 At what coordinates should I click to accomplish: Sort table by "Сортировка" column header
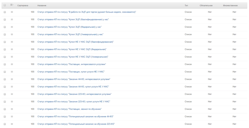click(23, 6)
